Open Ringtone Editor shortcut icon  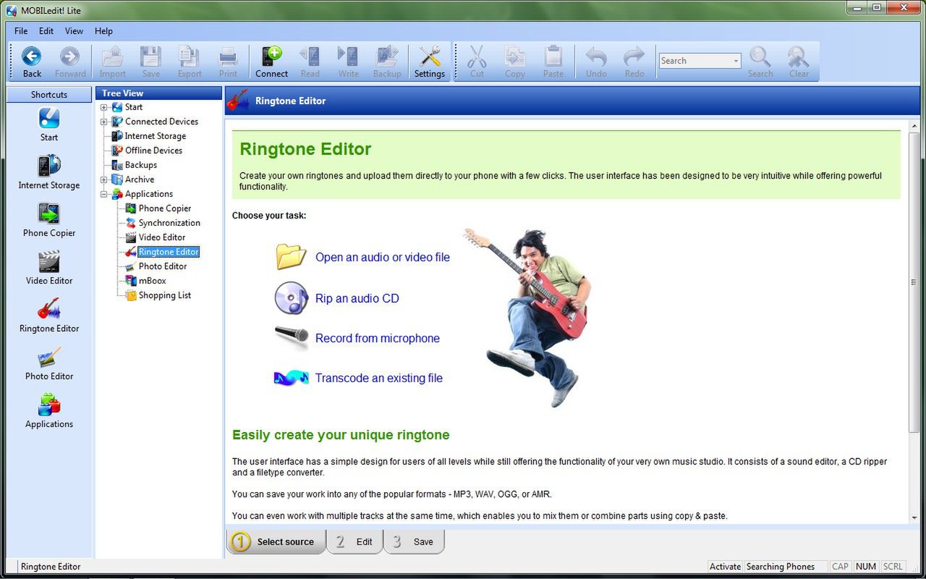click(x=49, y=316)
